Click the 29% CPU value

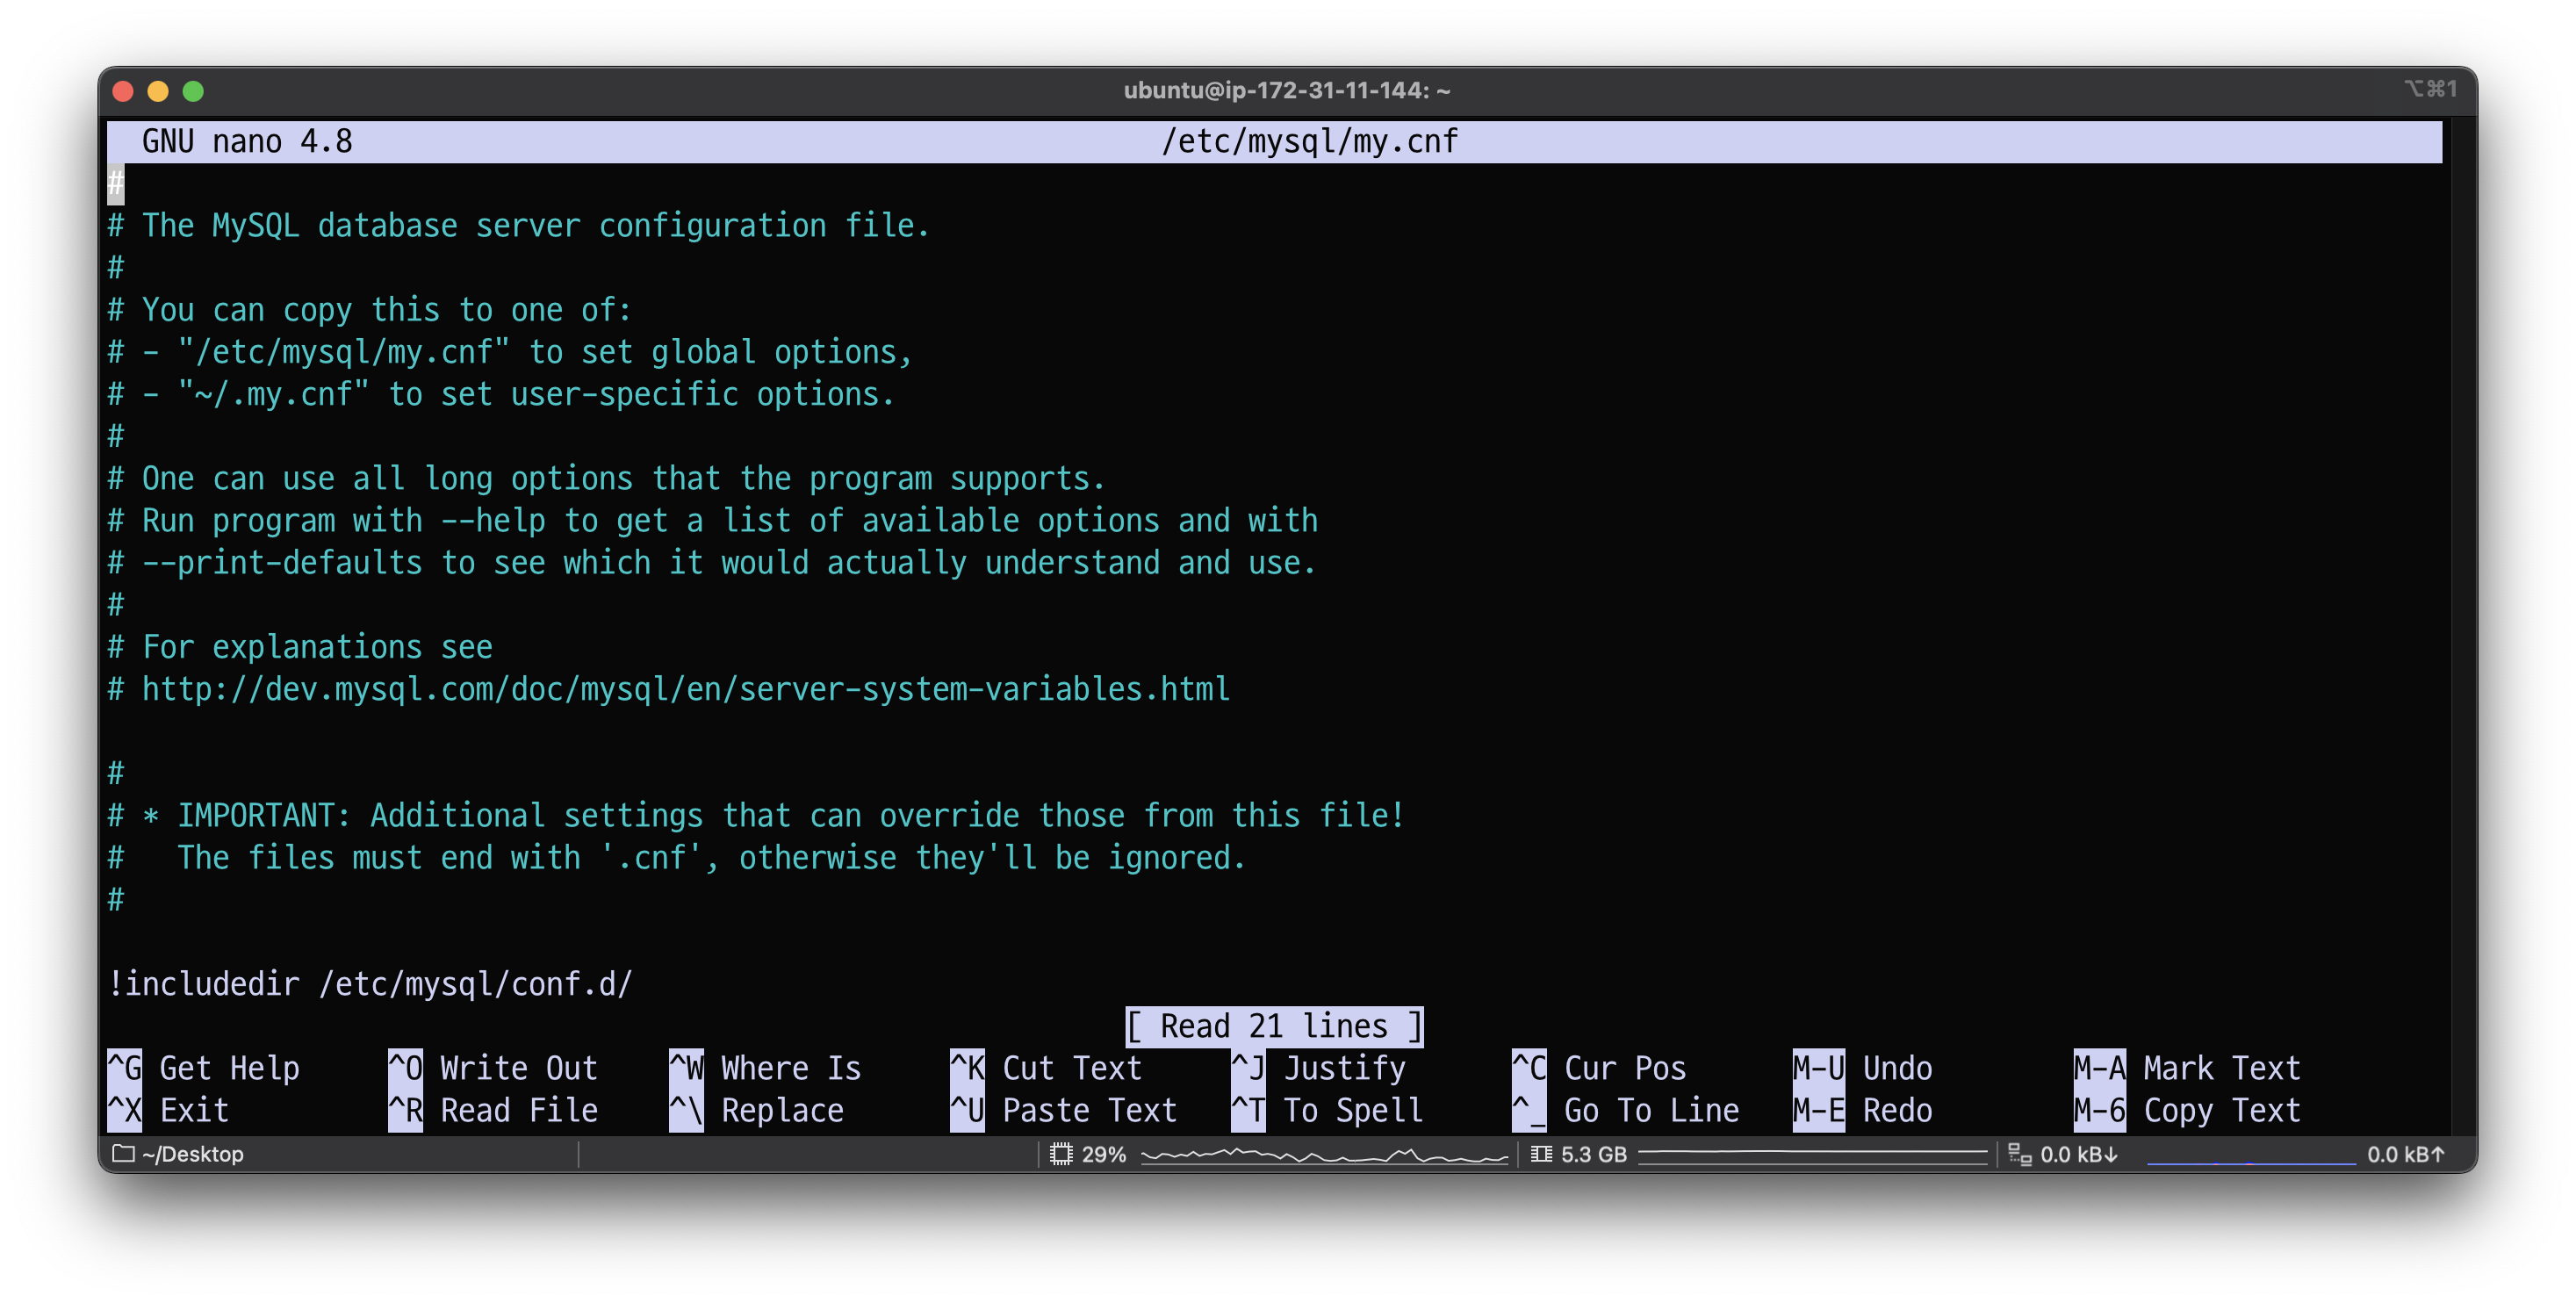tap(1104, 1154)
